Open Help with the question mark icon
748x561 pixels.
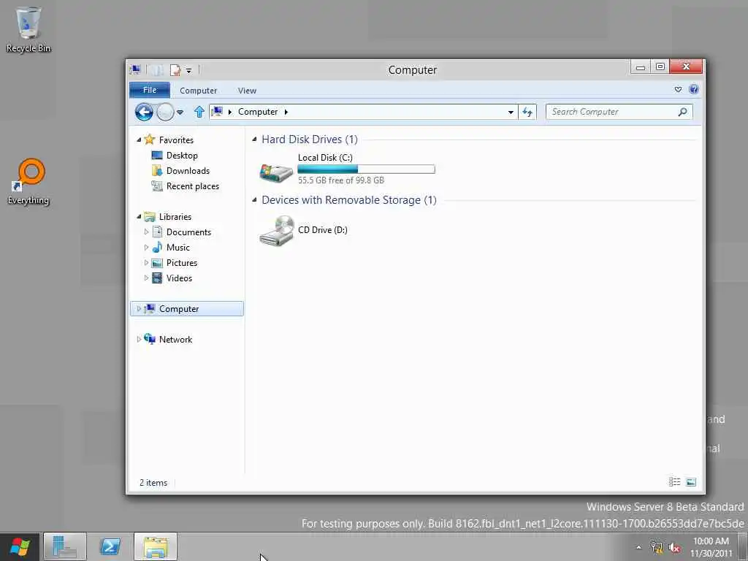[694, 90]
